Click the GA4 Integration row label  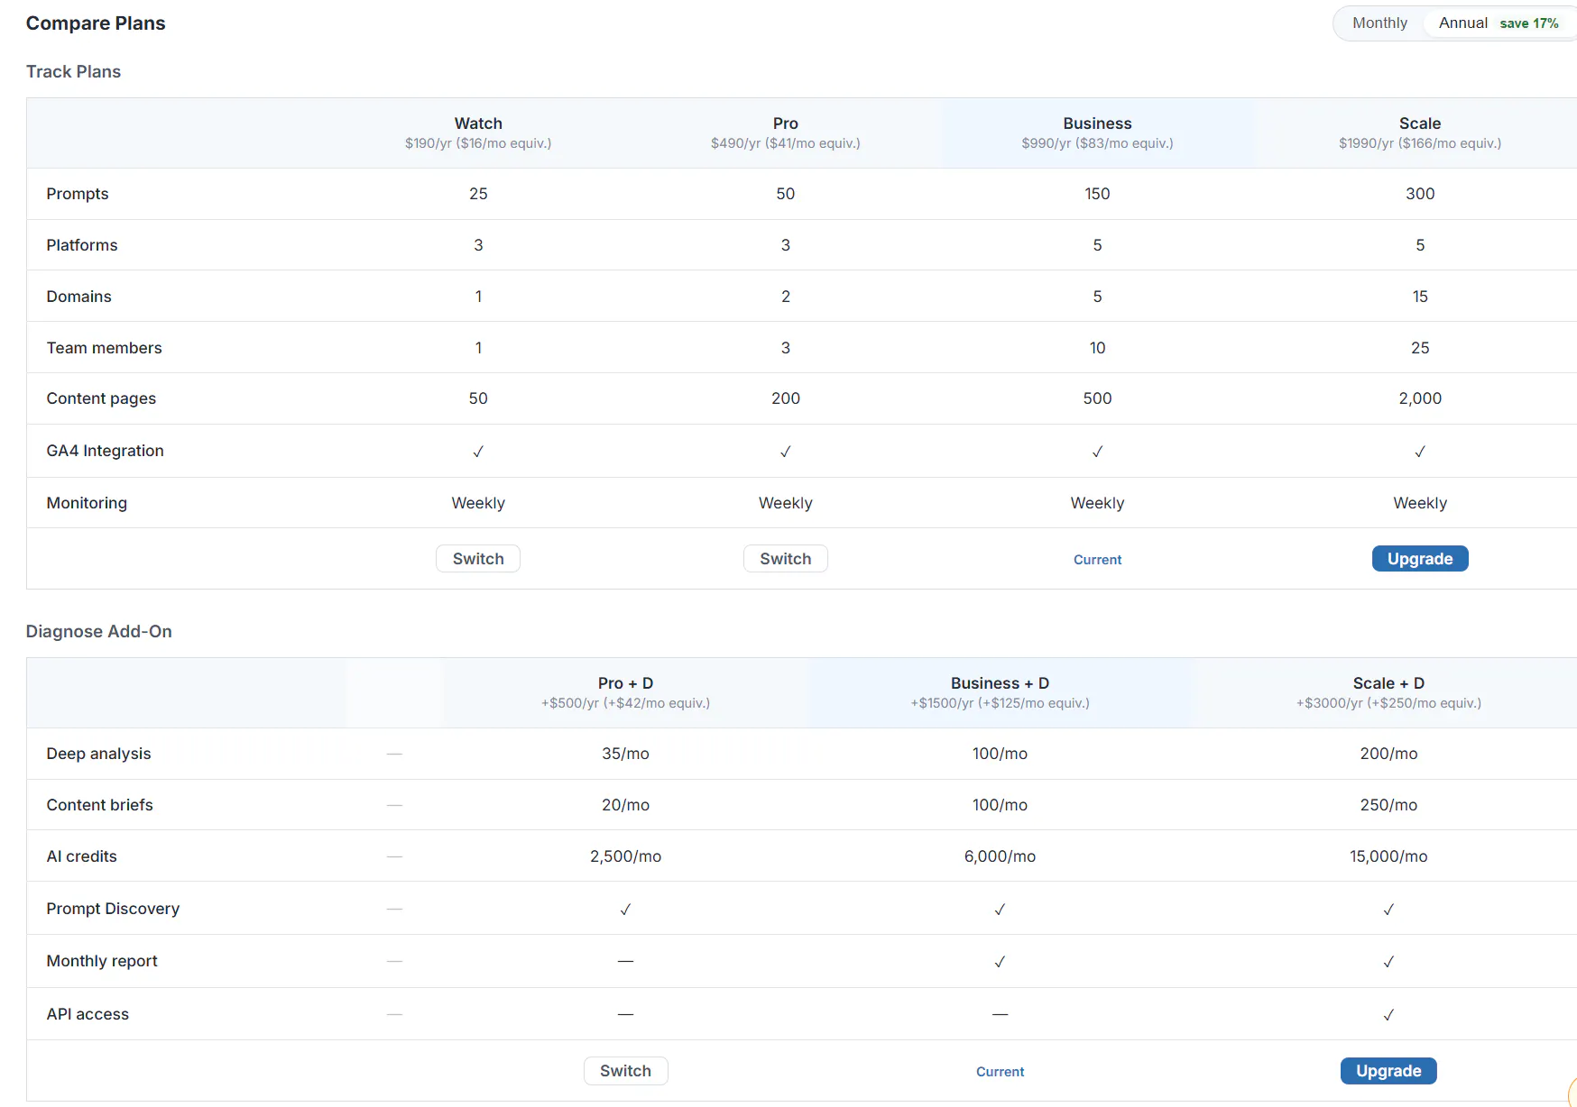pyautogui.click(x=106, y=451)
